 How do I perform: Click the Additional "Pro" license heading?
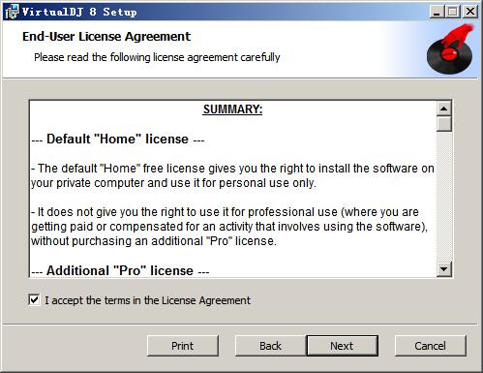coord(120,270)
